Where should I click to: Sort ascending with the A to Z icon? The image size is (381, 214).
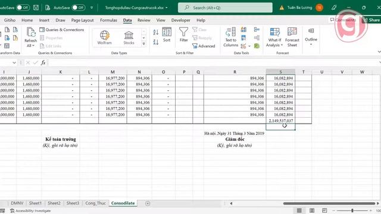tap(156, 32)
